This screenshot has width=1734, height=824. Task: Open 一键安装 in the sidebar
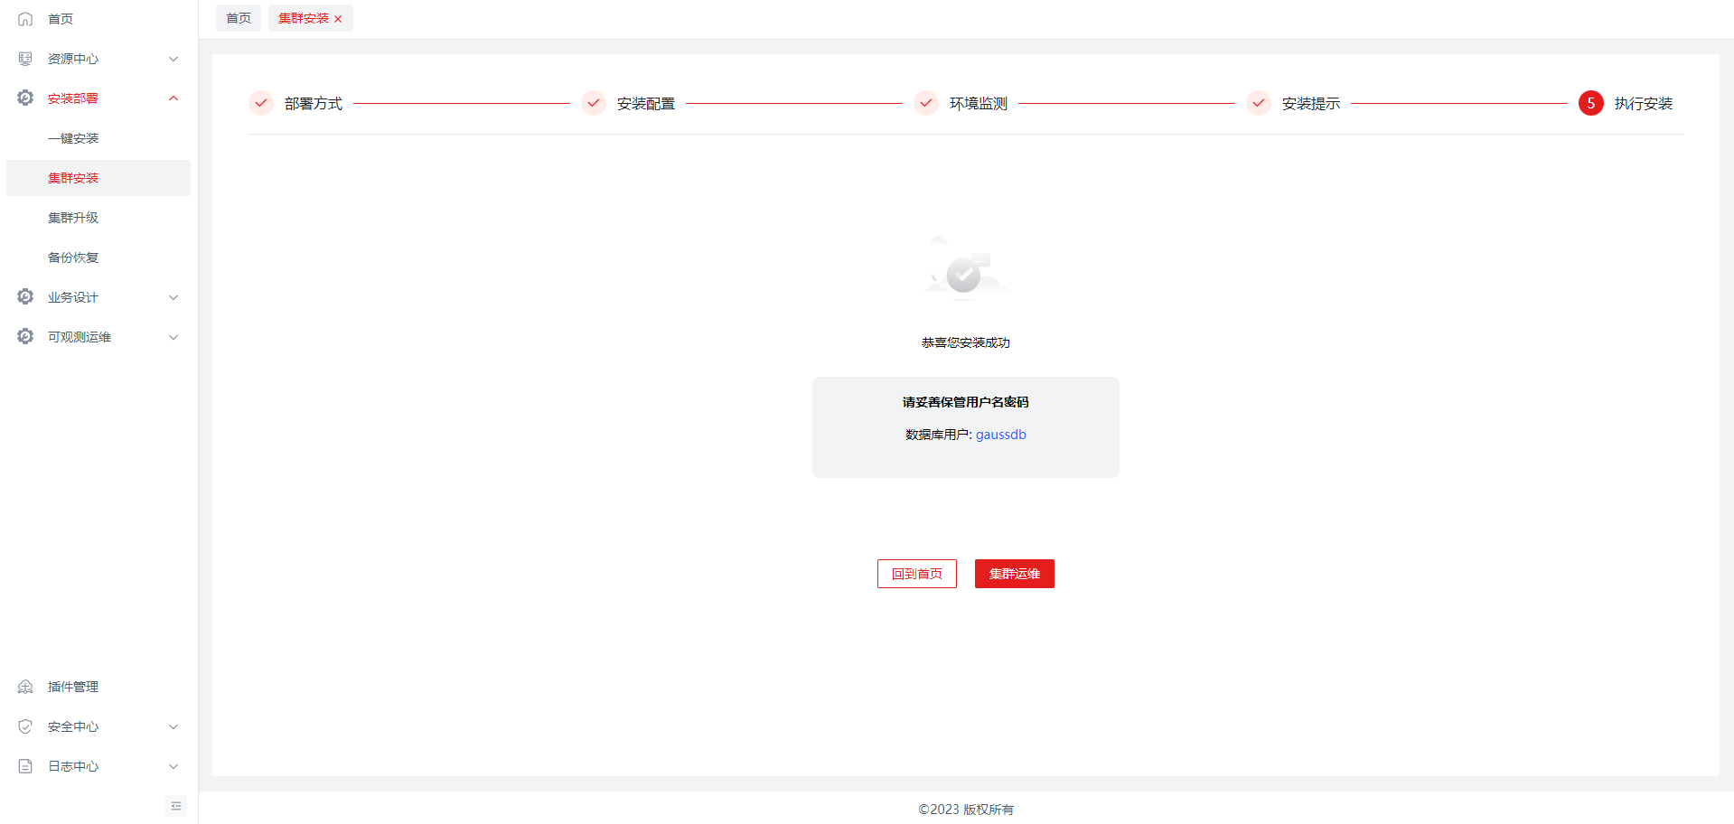tap(73, 138)
